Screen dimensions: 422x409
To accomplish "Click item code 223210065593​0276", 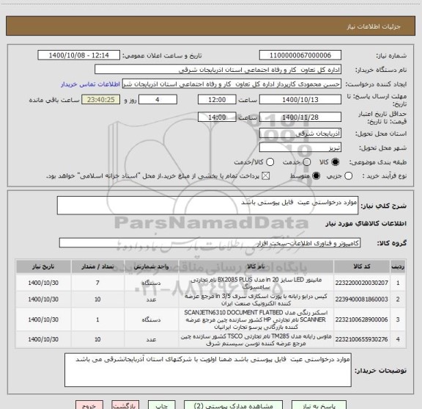I will pos(361,339).
